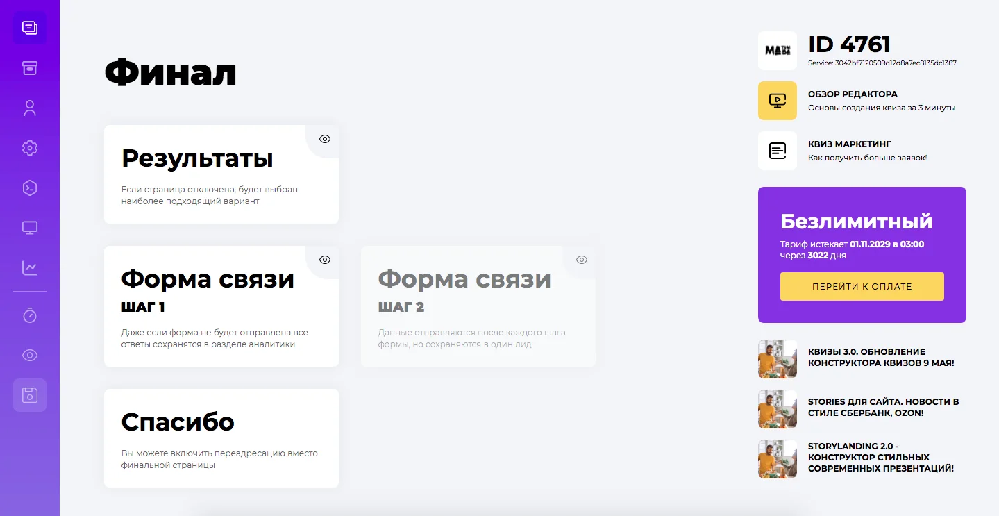
Task: Toggle visibility of Форма связи ШАГ 1
Action: tap(325, 260)
